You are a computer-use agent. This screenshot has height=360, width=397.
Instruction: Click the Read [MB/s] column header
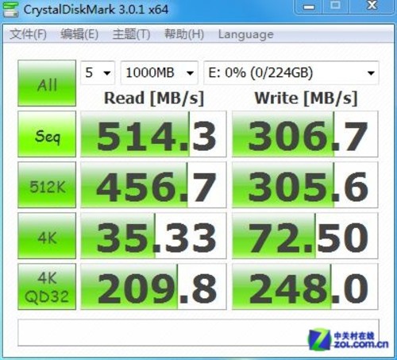pyautogui.click(x=154, y=99)
